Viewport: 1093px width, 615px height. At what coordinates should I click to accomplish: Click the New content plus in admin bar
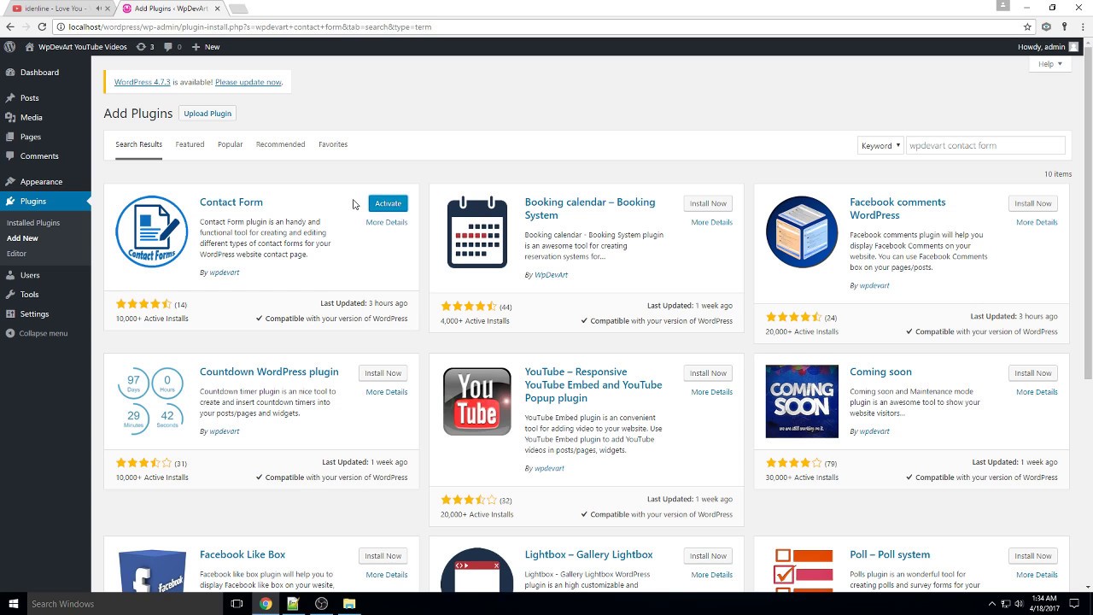click(x=206, y=47)
